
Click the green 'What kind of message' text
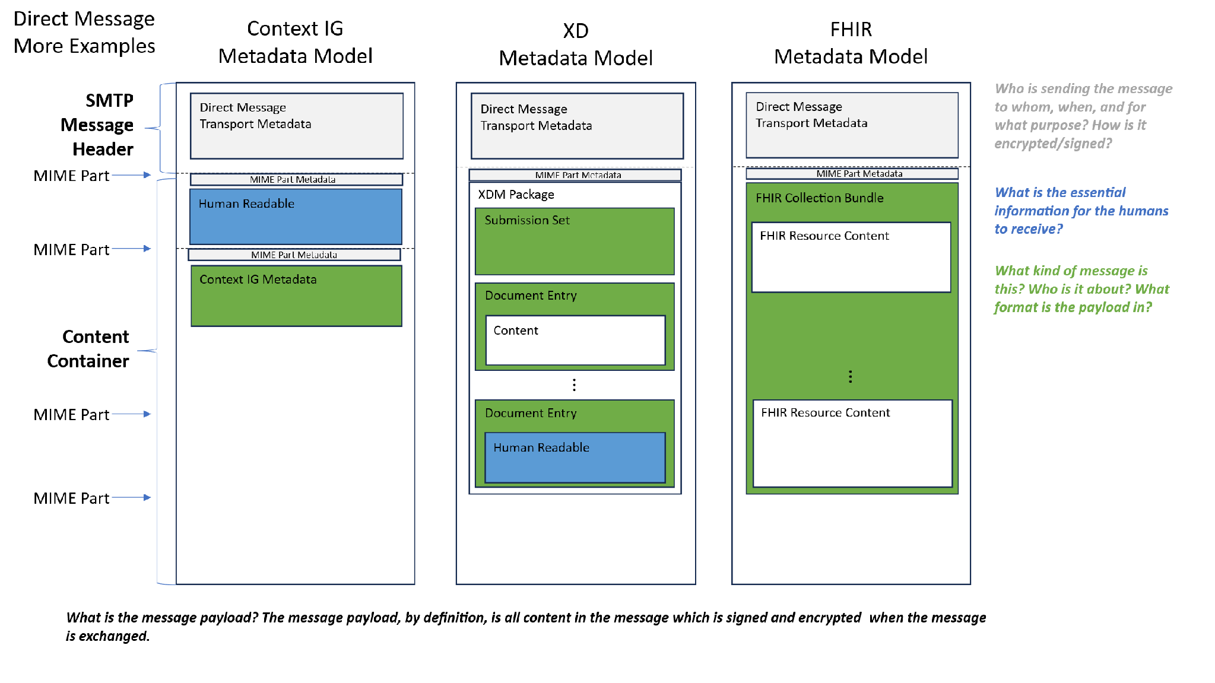click(x=1081, y=289)
